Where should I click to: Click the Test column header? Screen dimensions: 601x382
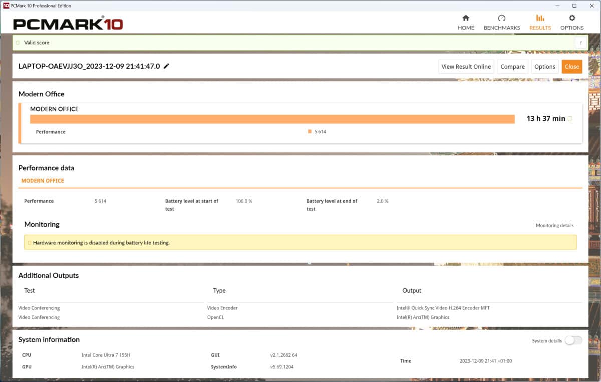click(30, 290)
